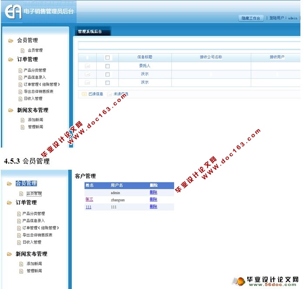Image resolution: width=303 pixels, height=289 pixels.
Task: Click the 接收用户 column header
Action: pos(277,57)
